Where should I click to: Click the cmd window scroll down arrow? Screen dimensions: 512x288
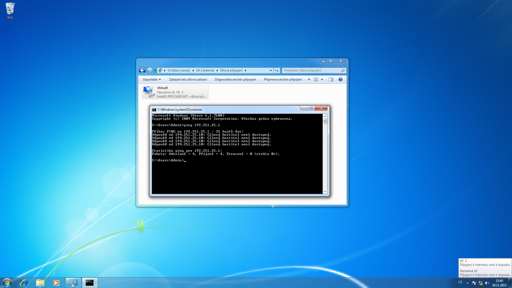point(325,192)
